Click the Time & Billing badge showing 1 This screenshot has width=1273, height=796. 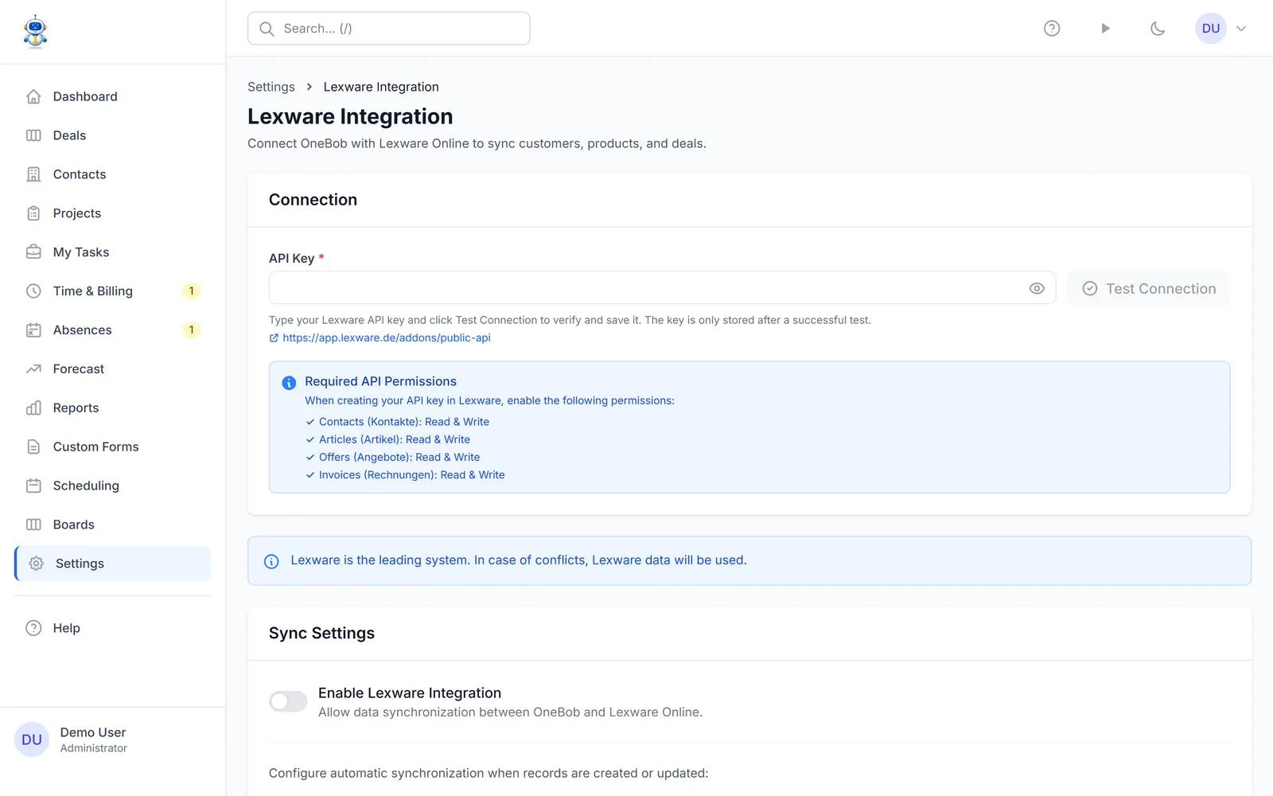191,291
